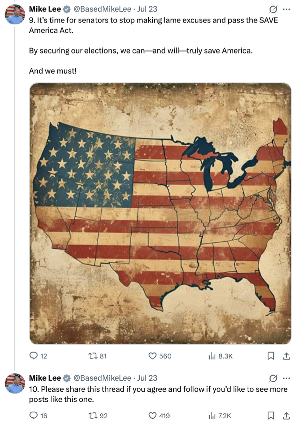Screen dimensions: 299x425
Task: View analytics showing 7.2K views
Action: [x=220, y=416]
